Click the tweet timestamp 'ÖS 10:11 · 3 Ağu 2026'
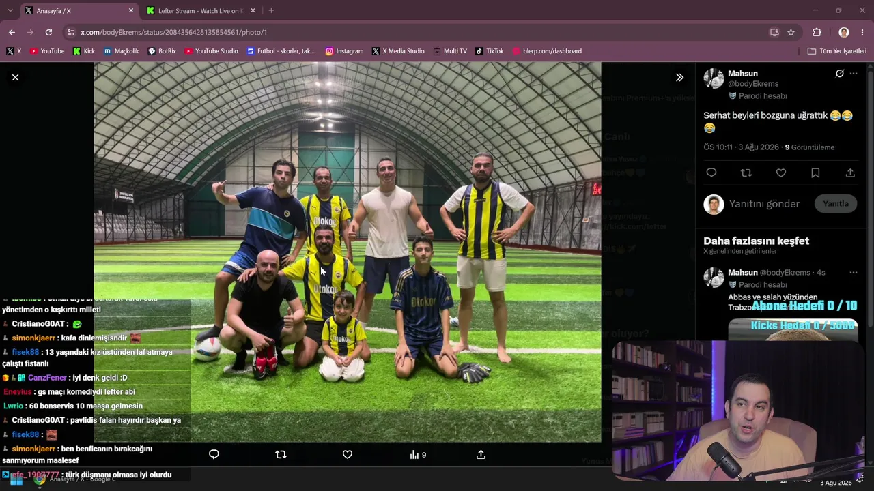This screenshot has height=491, width=874. pyautogui.click(x=741, y=147)
